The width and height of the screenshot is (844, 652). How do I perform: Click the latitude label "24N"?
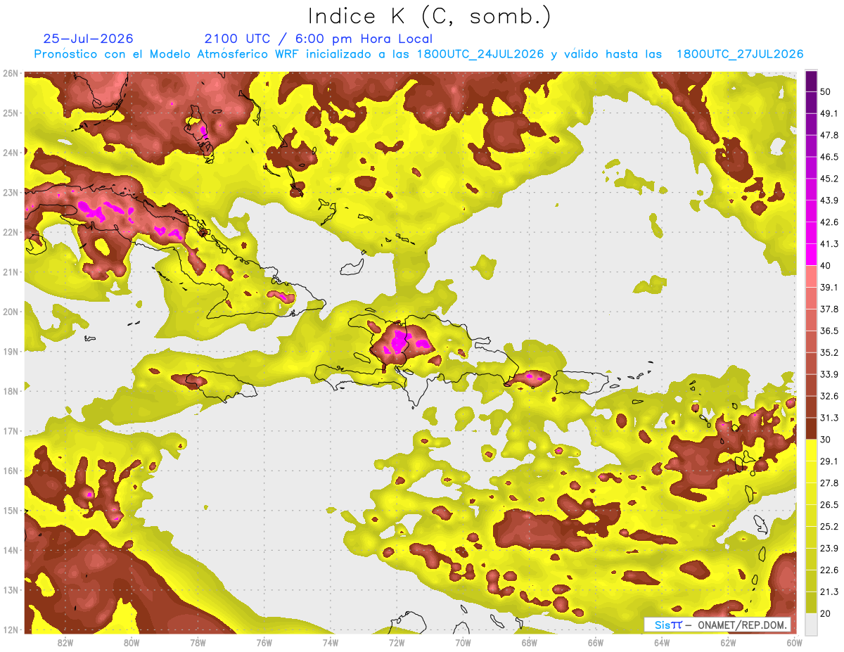[x=11, y=153]
